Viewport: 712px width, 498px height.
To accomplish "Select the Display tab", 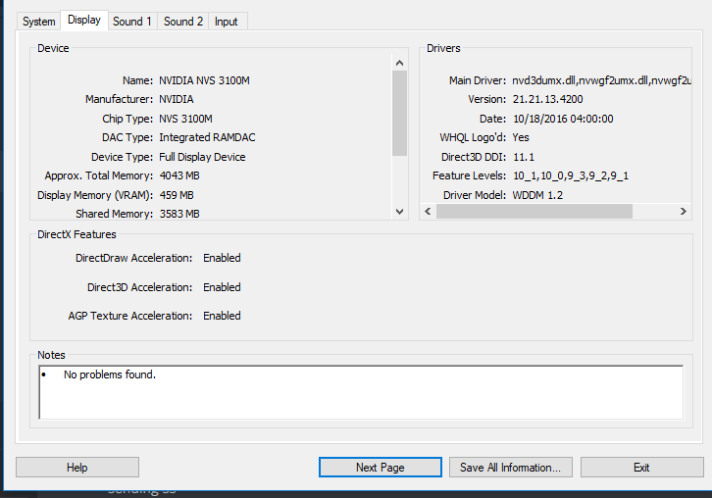I will click(x=84, y=21).
